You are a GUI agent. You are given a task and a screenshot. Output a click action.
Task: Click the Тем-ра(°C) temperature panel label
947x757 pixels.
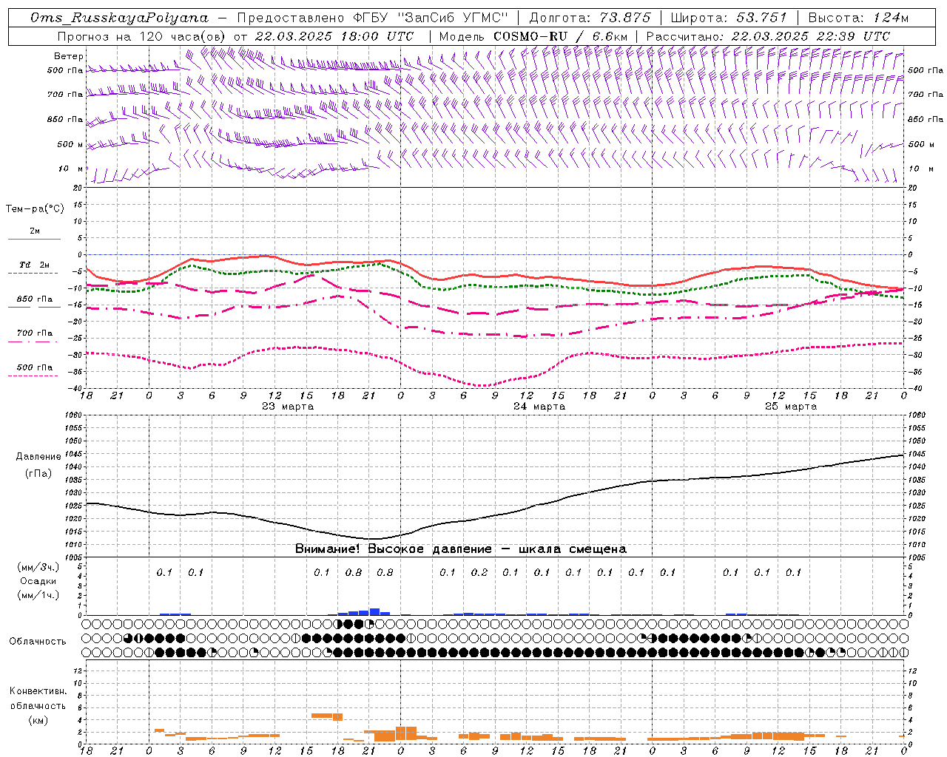(35, 209)
